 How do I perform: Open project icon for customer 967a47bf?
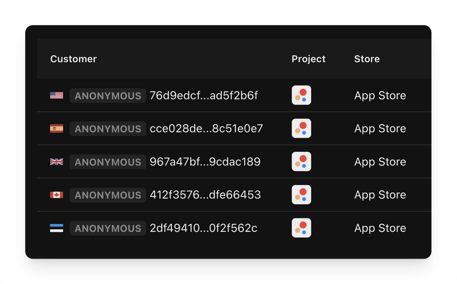[x=301, y=162]
